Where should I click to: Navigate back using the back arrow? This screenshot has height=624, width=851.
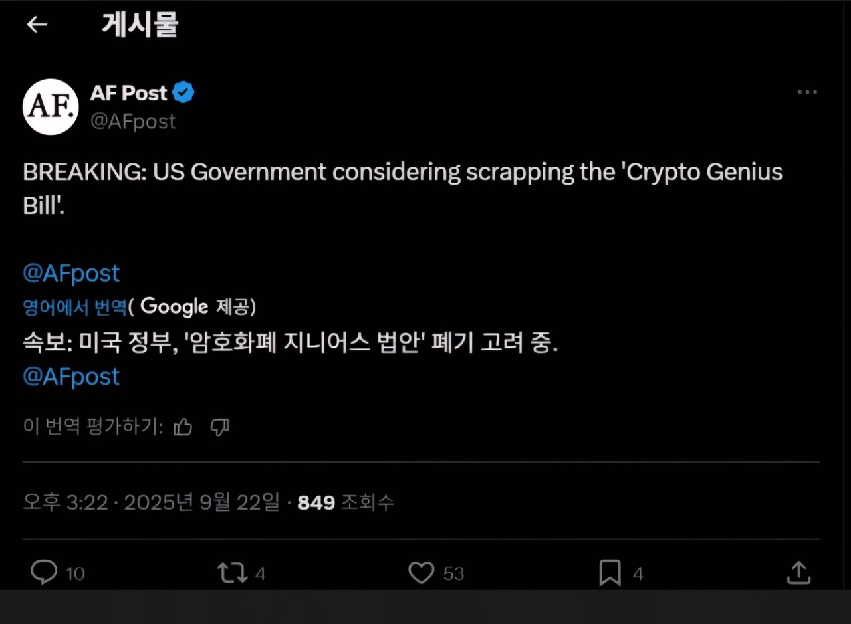[37, 24]
